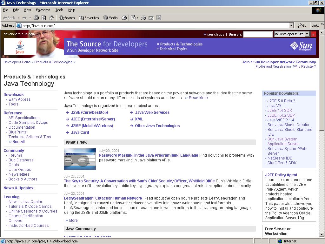The width and height of the screenshot is (325, 244).
Task: Open the Products & Technologies banner link
Action: pos(181,44)
